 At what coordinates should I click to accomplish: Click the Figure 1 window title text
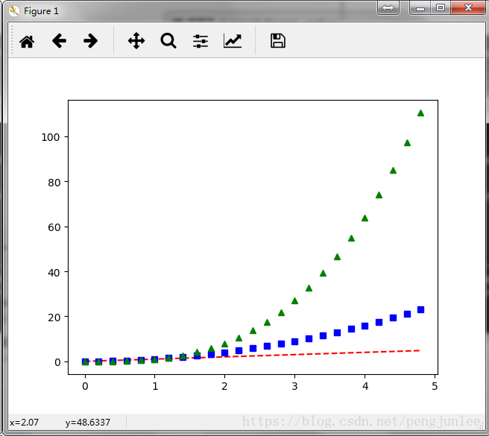tap(41, 11)
